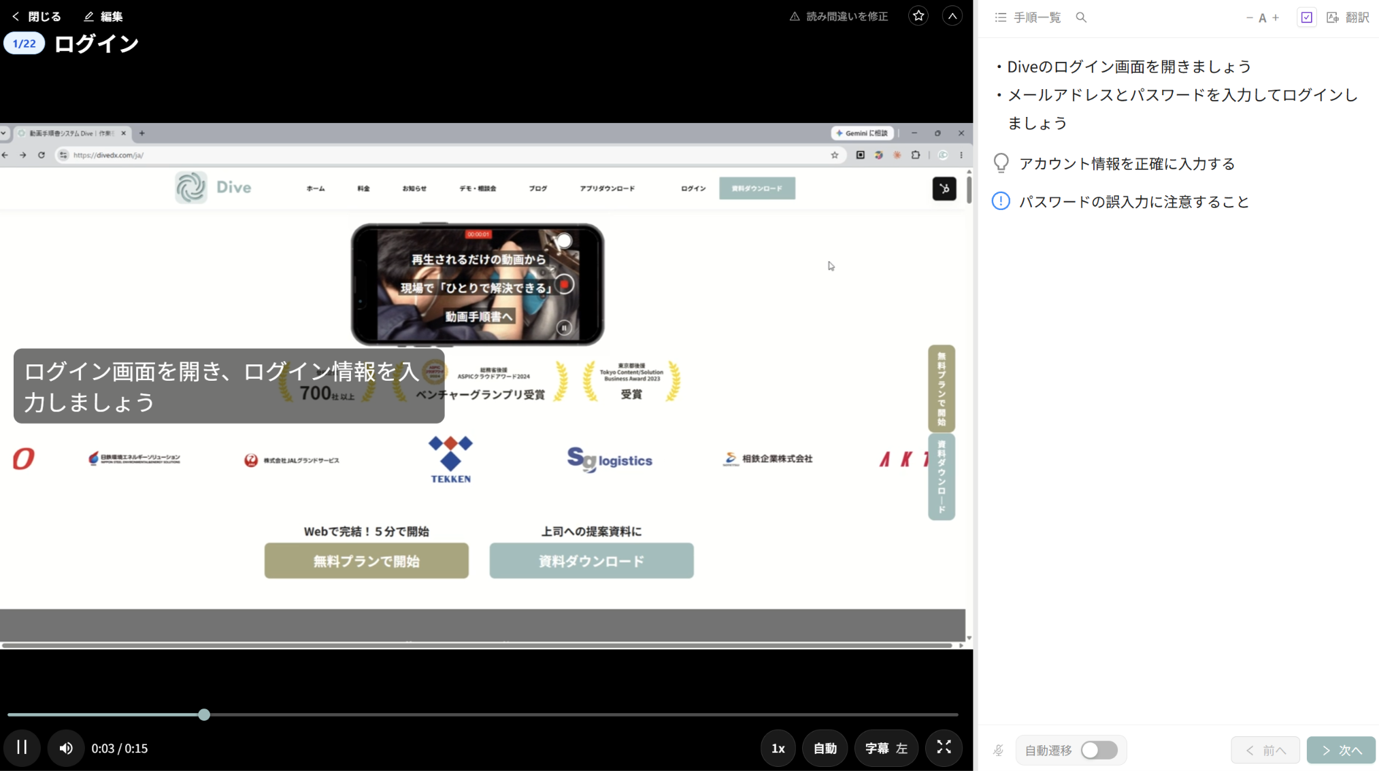Select ブログ in the Dive site navigation
The height and width of the screenshot is (771, 1379).
point(538,188)
